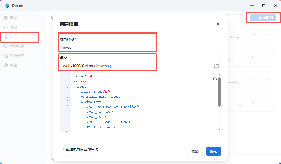The width and height of the screenshot is (281, 164).
Task: Enable 创建项目后立即启动 checkbox
Action: (62, 149)
